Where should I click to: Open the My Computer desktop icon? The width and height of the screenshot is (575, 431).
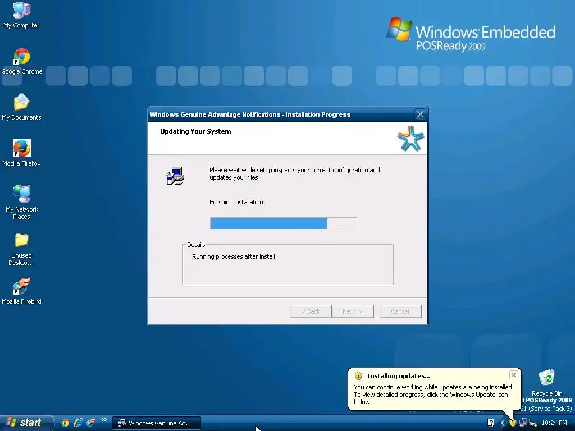click(21, 15)
